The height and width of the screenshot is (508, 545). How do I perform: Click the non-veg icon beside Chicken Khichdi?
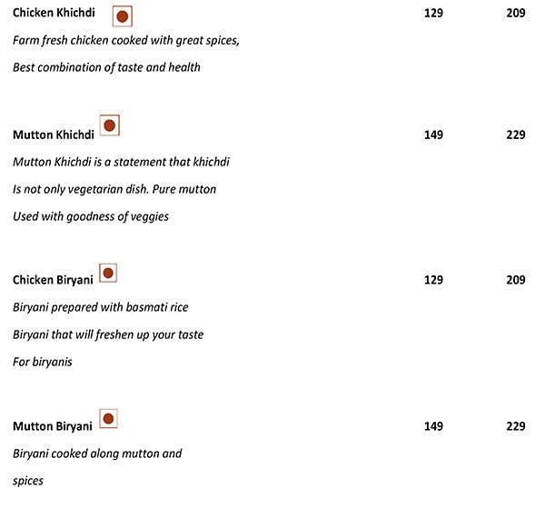pyautogui.click(x=122, y=16)
